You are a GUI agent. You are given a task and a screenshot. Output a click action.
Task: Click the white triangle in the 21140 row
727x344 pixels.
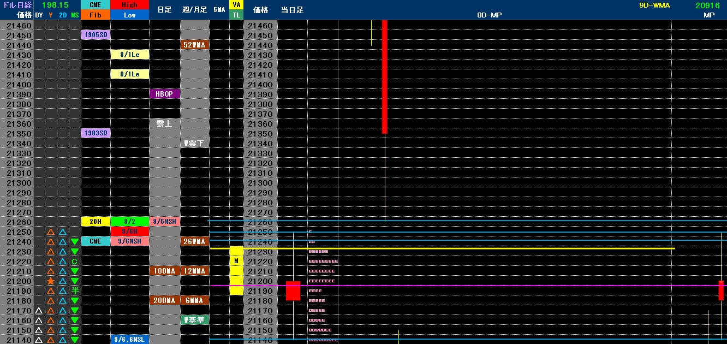tap(39, 340)
